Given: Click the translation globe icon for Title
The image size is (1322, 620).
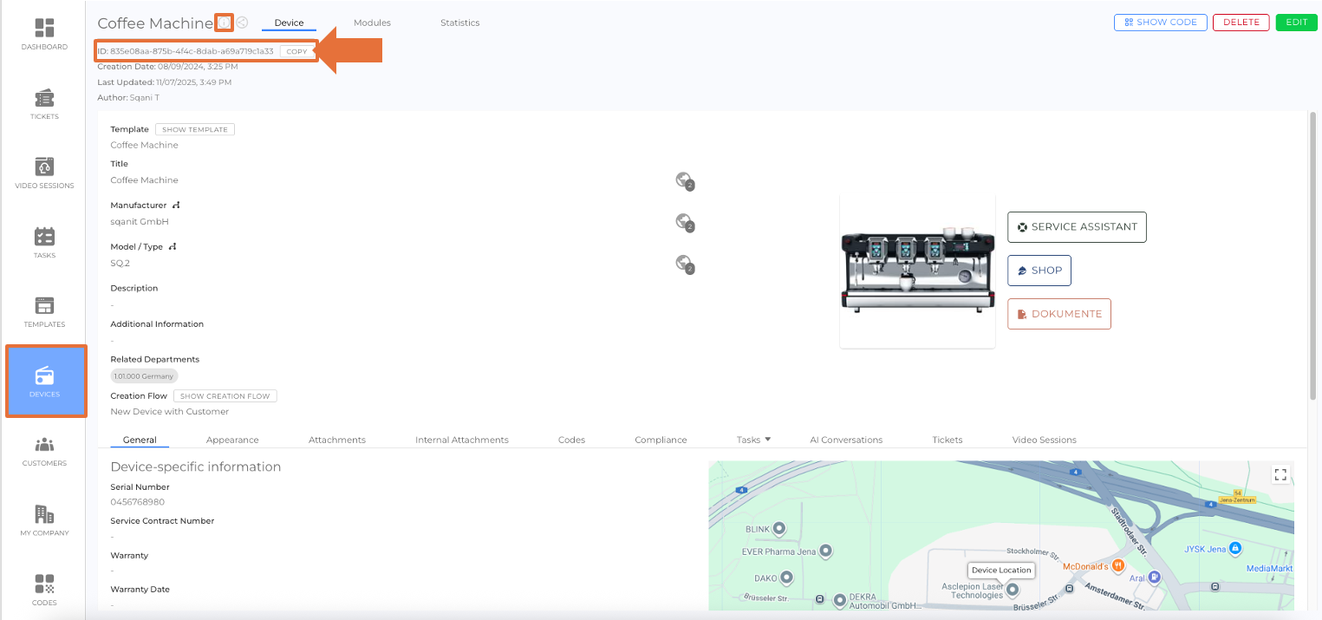Looking at the screenshot, I should 685,180.
